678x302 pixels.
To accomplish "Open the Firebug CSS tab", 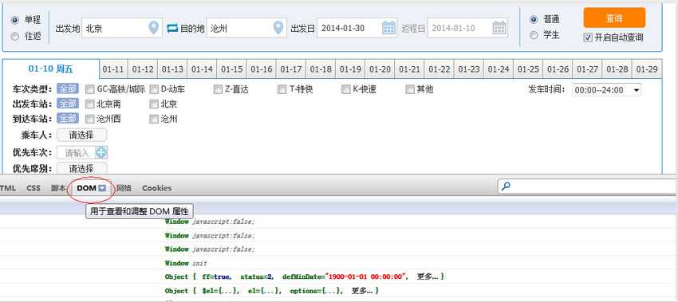I will pos(34,188).
